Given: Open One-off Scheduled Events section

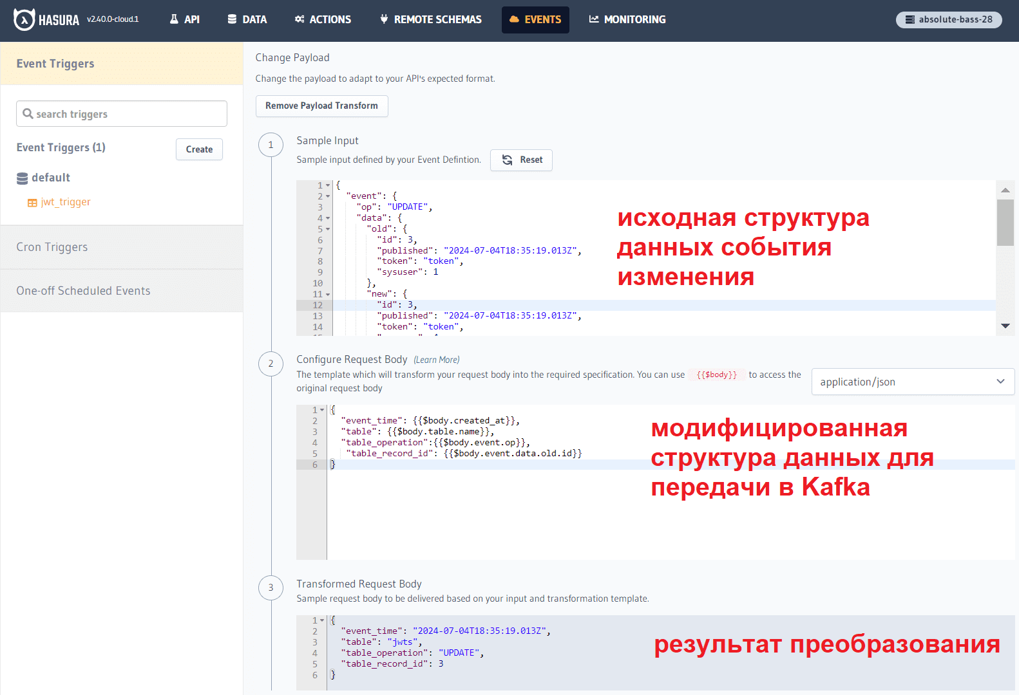Looking at the screenshot, I should pyautogui.click(x=122, y=291).
